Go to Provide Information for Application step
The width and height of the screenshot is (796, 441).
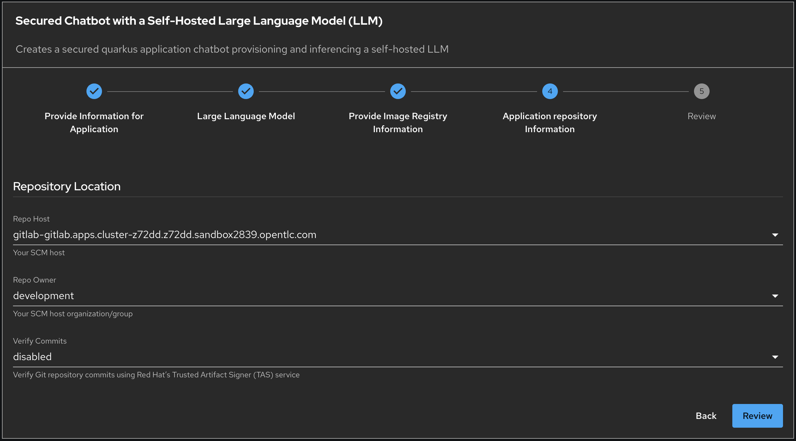[x=94, y=122]
